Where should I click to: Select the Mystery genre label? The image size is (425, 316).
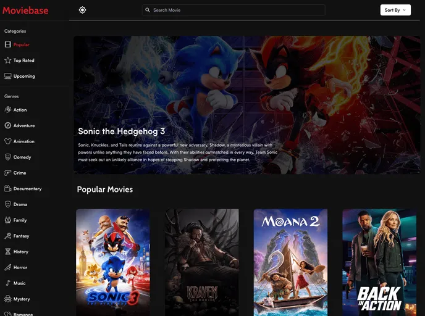coord(22,299)
